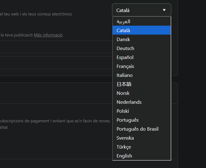Image resolution: width=206 pixels, height=168 pixels.
Task: Select Svenska language option
Action: 142,138
